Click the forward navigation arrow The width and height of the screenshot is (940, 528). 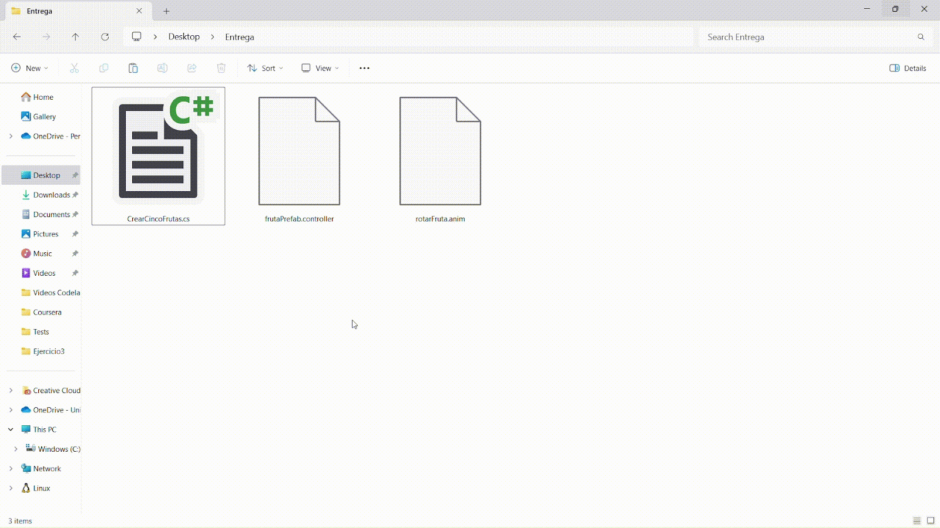46,37
